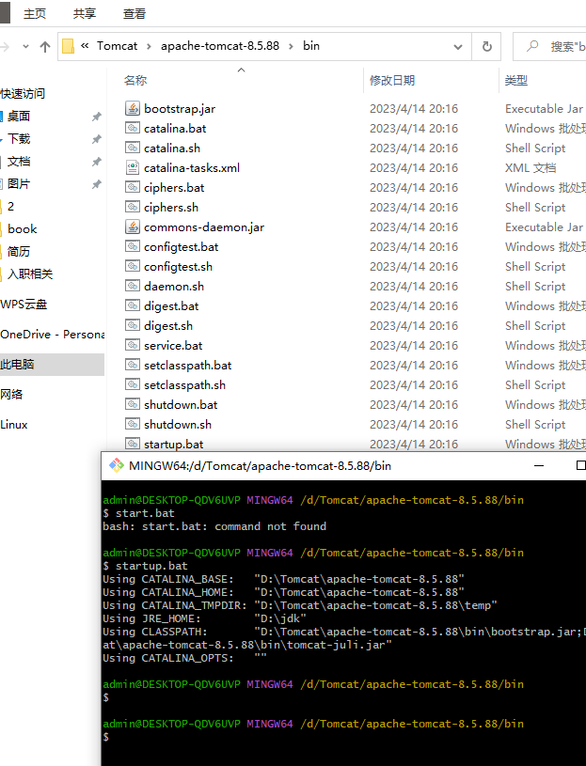Expand the hidden path double-chevron
586x766 pixels.
pos(85,45)
